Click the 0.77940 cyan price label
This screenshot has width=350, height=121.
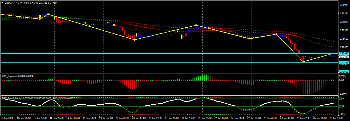344,53
